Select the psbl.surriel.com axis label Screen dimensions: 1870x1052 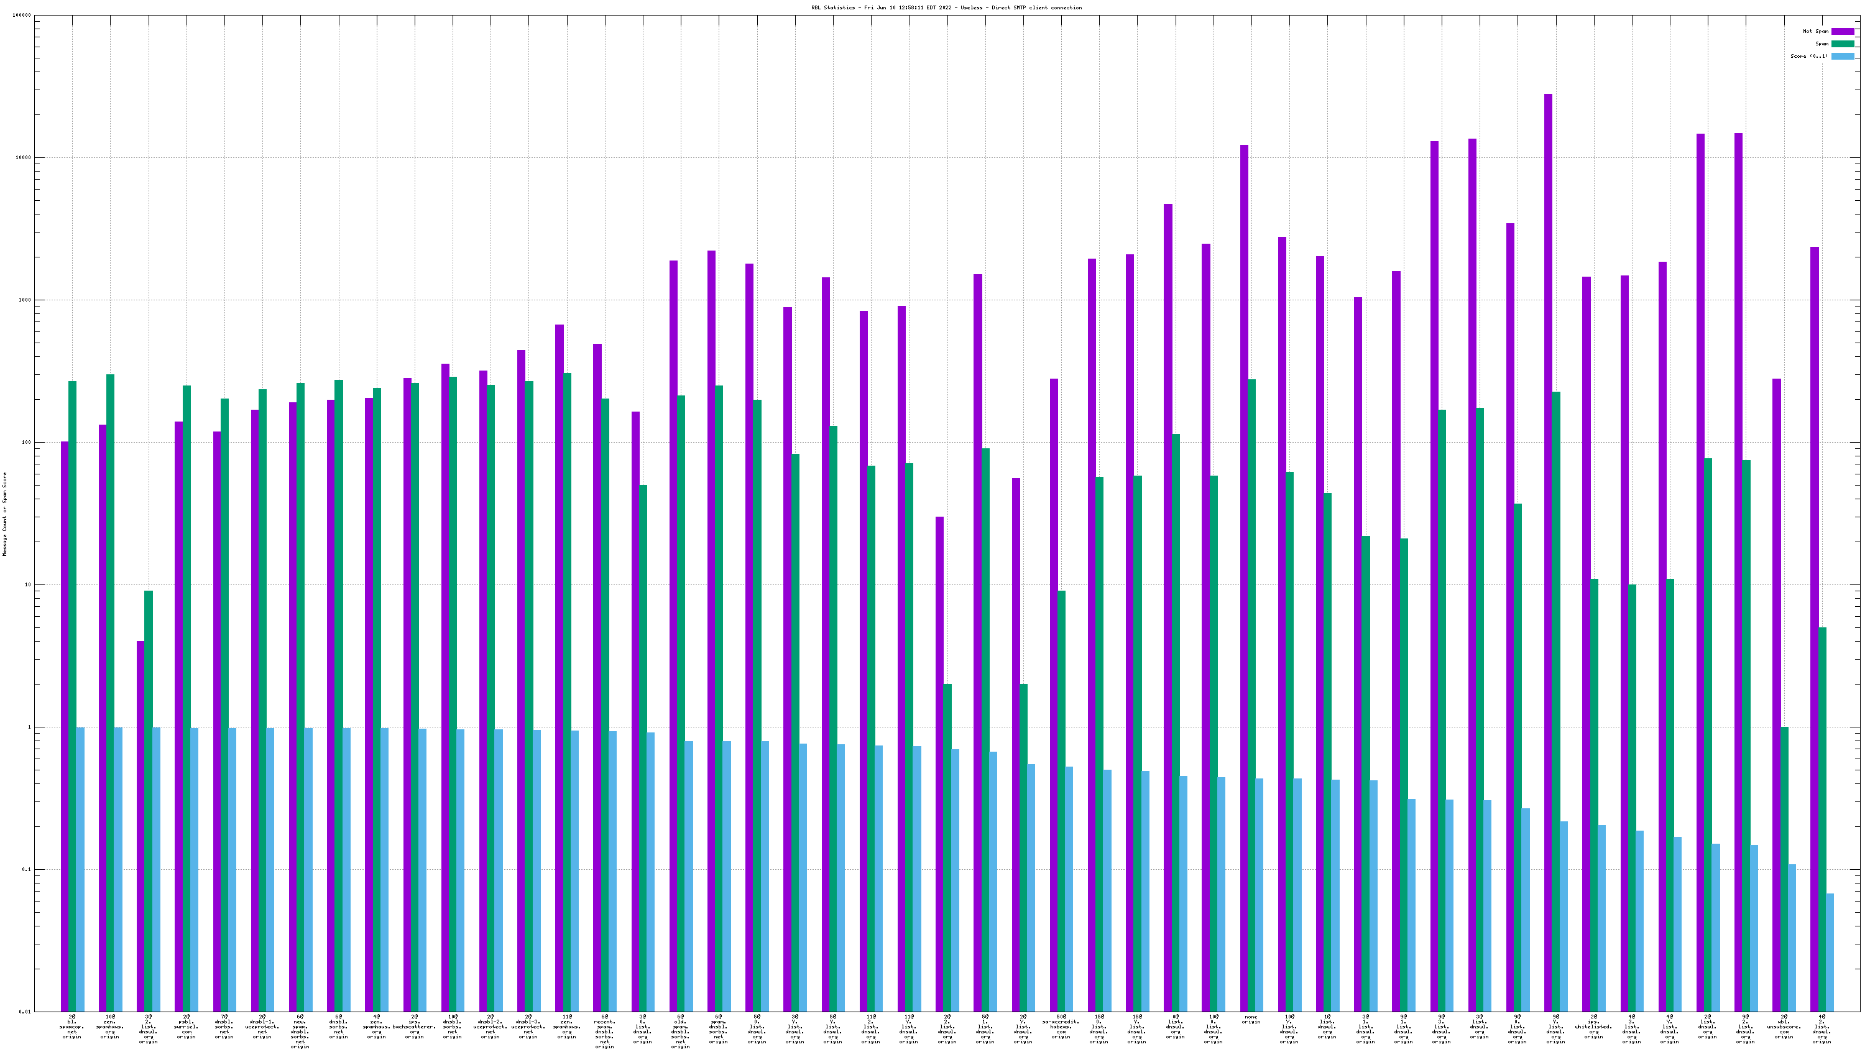(x=186, y=1027)
